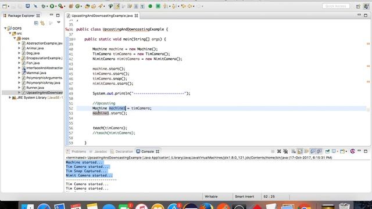Click the Writable status bar entry
This screenshot has width=372, height=209.
[x=211, y=196]
